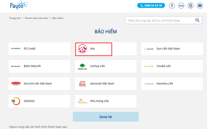The height and width of the screenshot is (129, 207).
Task: Open the email envelope icon
Action: click(x=200, y=6)
